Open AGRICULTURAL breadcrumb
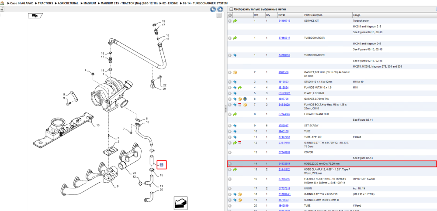The width and height of the screenshot is (437, 211). pyautogui.click(x=68, y=3)
